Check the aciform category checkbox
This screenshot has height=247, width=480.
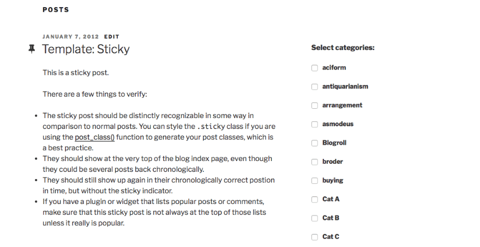pyautogui.click(x=314, y=68)
